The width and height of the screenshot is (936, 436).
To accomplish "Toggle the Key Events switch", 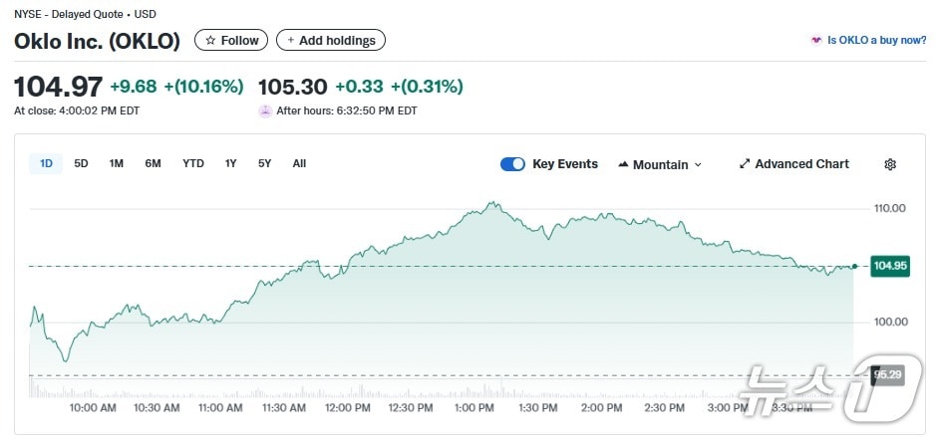I will click(512, 164).
